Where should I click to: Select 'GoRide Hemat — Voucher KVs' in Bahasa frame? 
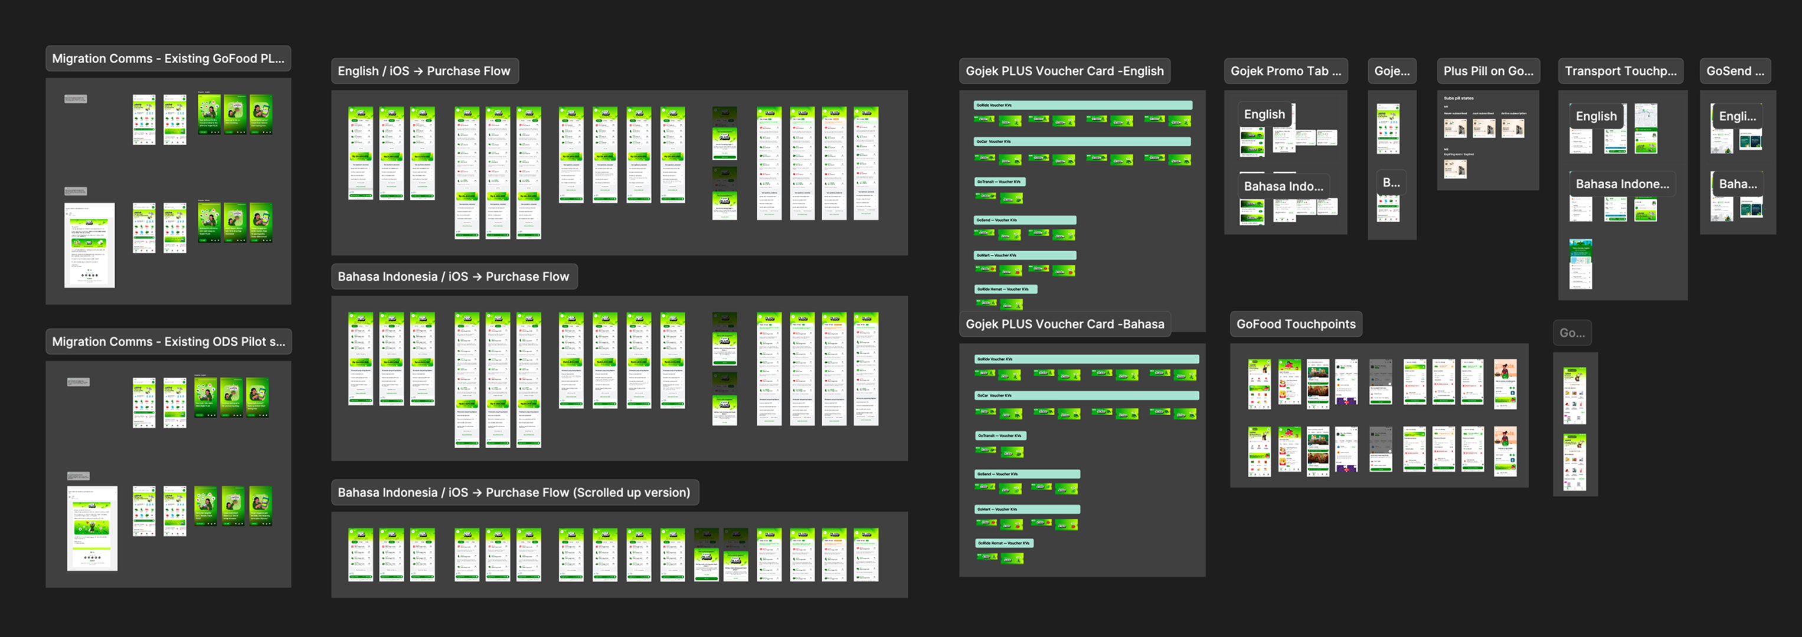tap(1005, 543)
